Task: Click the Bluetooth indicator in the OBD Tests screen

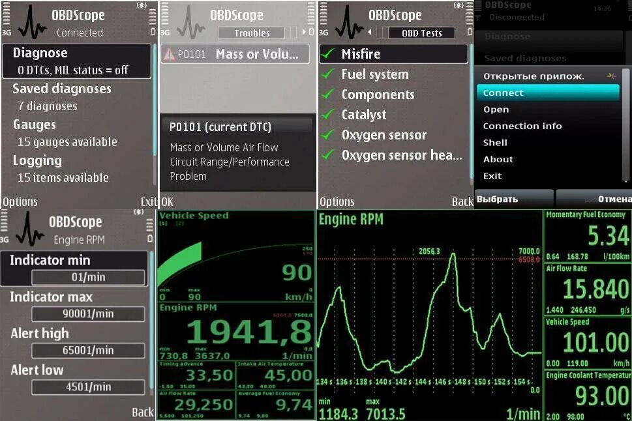Action: 459,6
